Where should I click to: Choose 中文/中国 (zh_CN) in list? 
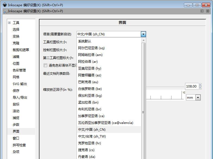[109, 130]
